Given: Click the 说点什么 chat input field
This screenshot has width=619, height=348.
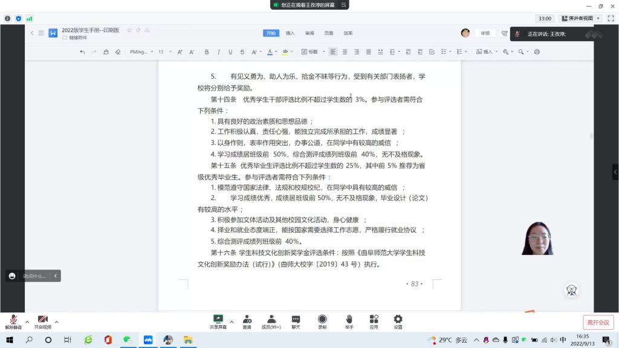Looking at the screenshot, I should [x=34, y=276].
